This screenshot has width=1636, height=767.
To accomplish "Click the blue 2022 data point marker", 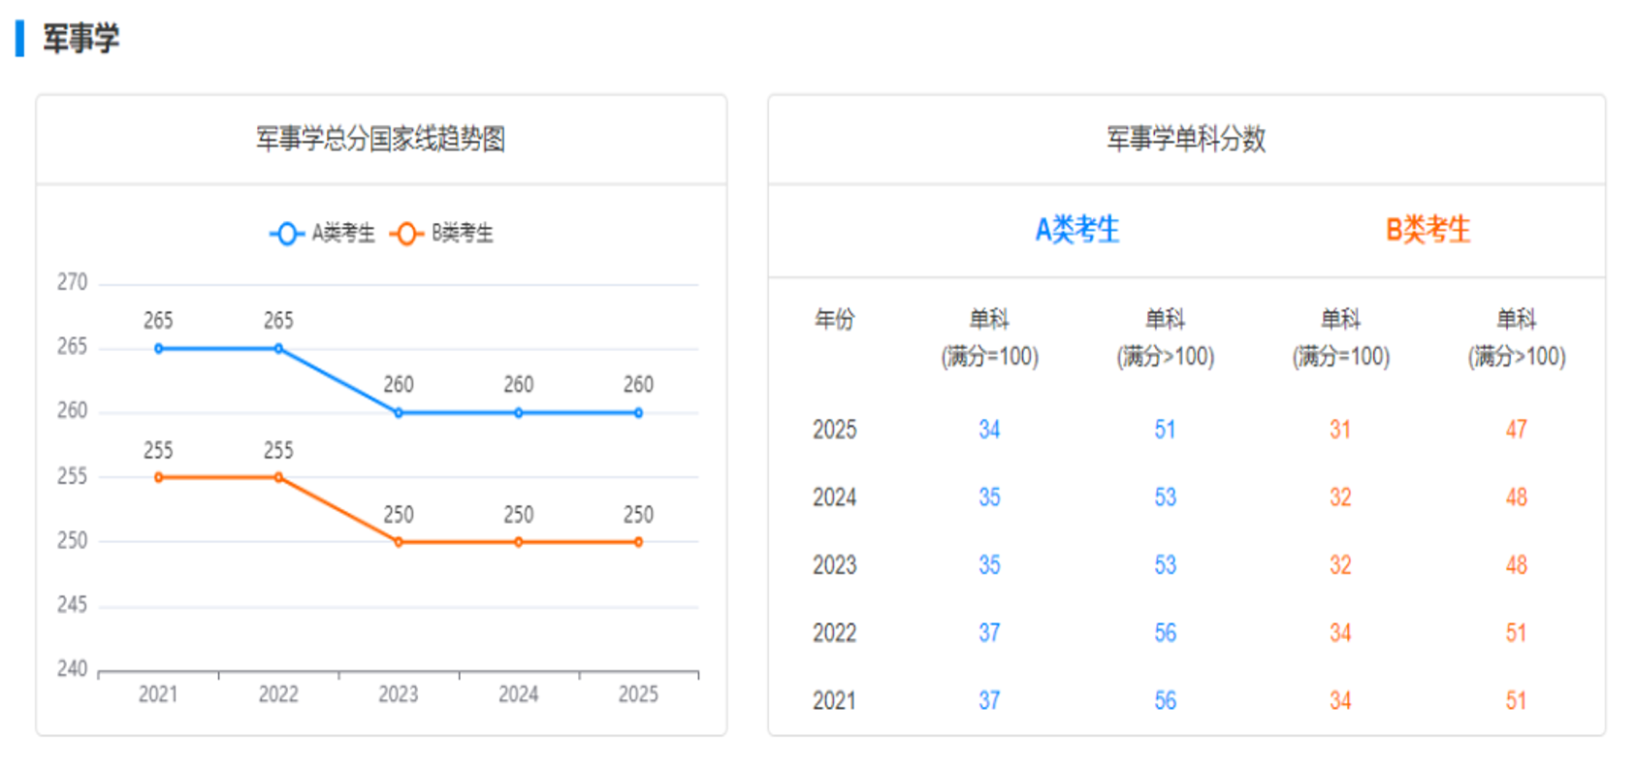I will [278, 348].
